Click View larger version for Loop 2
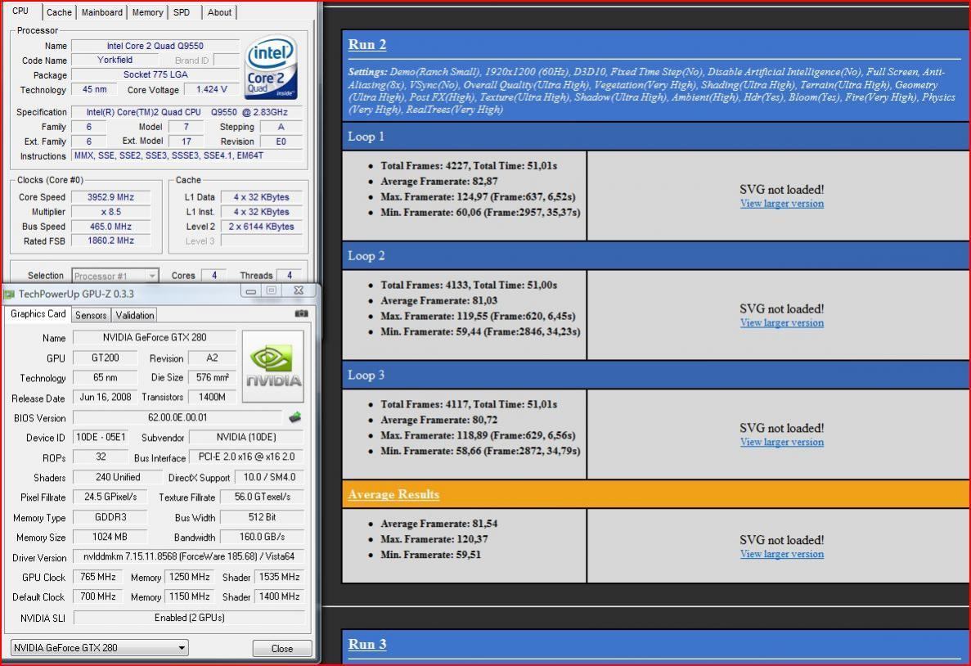Screen dimensions: 971x666 [x=781, y=323]
